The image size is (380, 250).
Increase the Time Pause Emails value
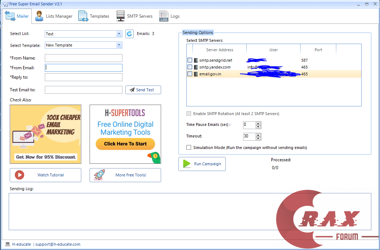[258, 123]
